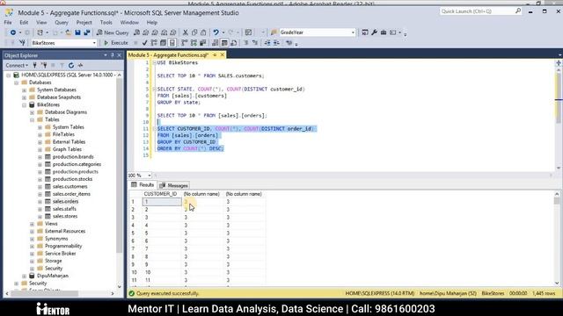
Task: Click the Properties wrench icon
Action: 374,32
